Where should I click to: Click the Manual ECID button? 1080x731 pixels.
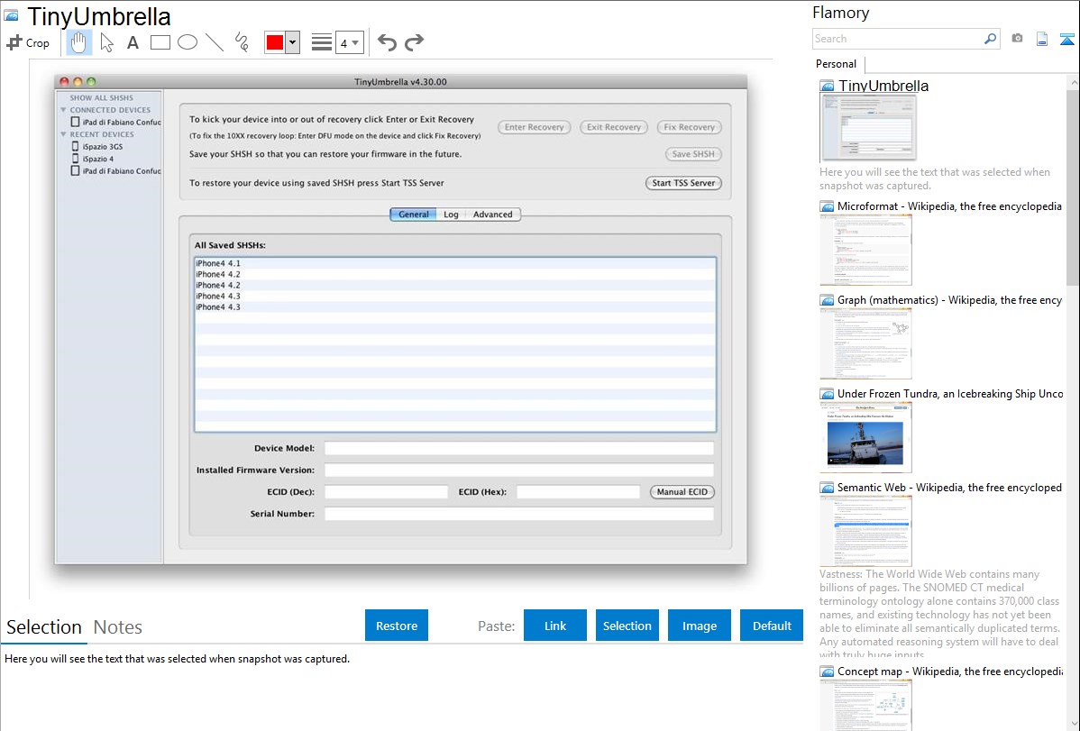coord(682,492)
